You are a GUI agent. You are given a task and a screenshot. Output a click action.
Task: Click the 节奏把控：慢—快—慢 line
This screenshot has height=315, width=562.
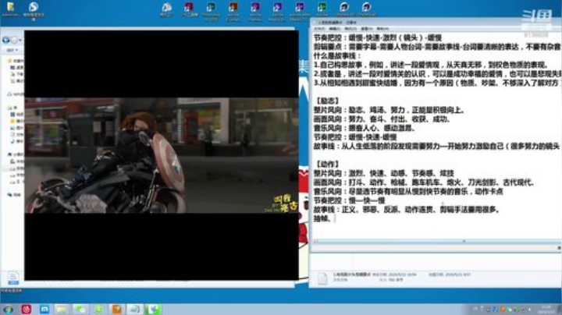tap(350, 200)
